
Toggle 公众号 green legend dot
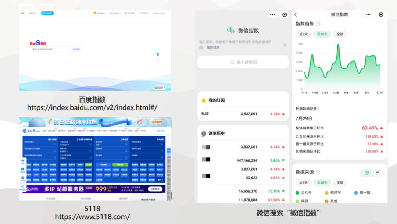point(297,193)
